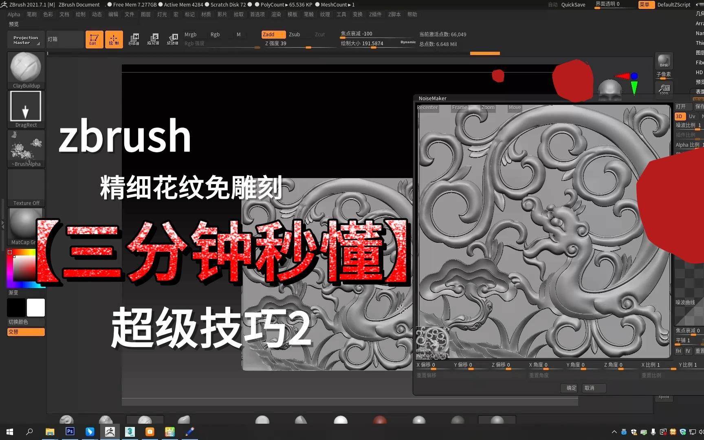The image size is (704, 440).
Task: Enable the Draw mode button
Action: click(114, 40)
